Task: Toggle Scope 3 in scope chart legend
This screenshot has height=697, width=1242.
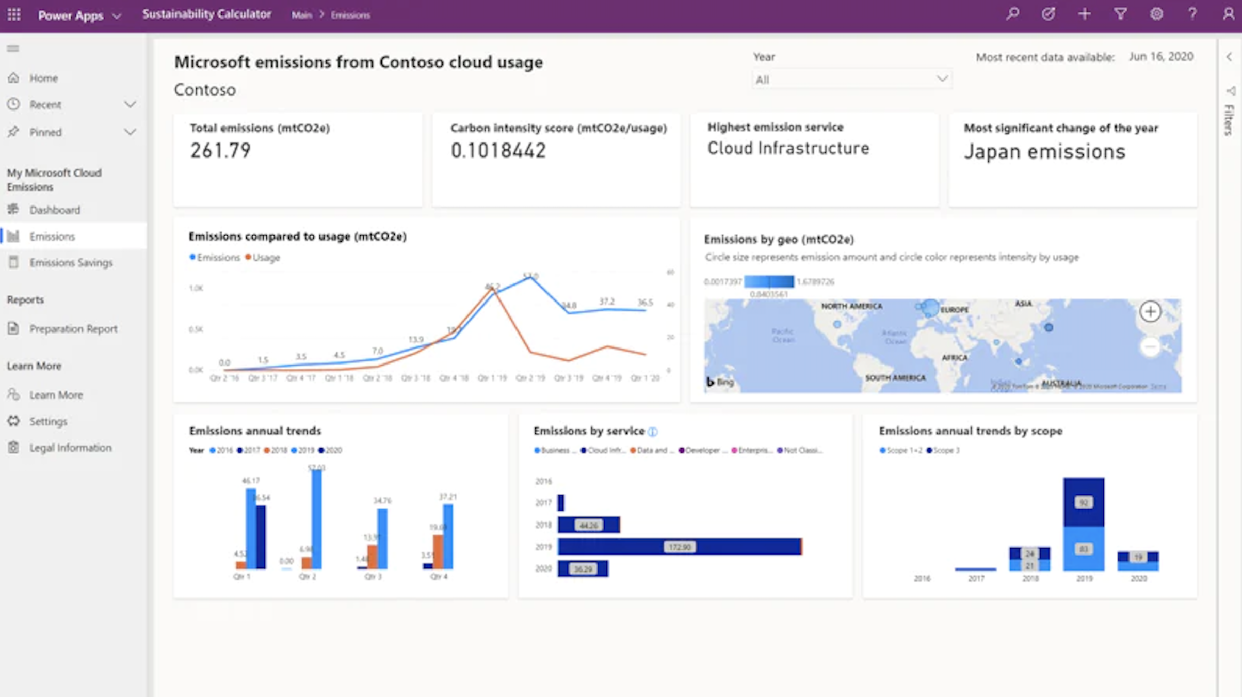Action: (x=944, y=450)
